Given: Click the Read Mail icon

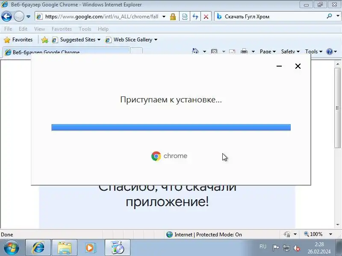Looking at the screenshot, I should [x=232, y=52].
